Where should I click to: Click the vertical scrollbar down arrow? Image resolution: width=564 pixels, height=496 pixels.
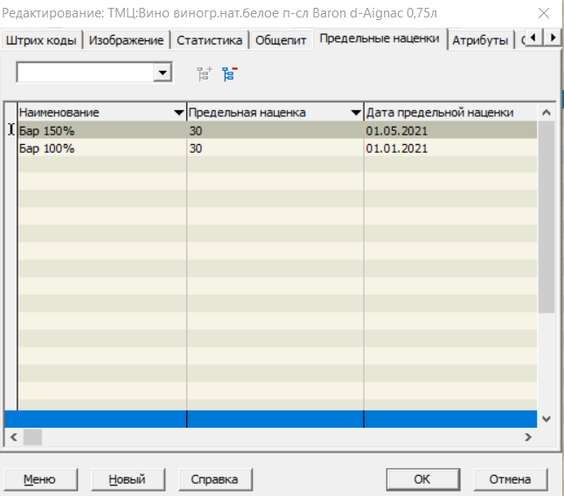tap(547, 418)
